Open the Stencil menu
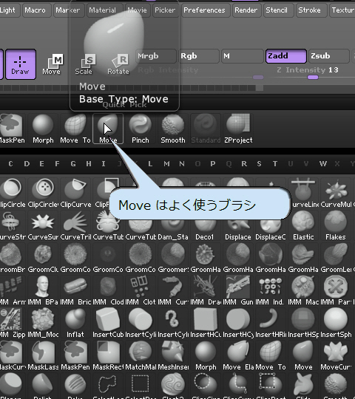 tap(278, 10)
